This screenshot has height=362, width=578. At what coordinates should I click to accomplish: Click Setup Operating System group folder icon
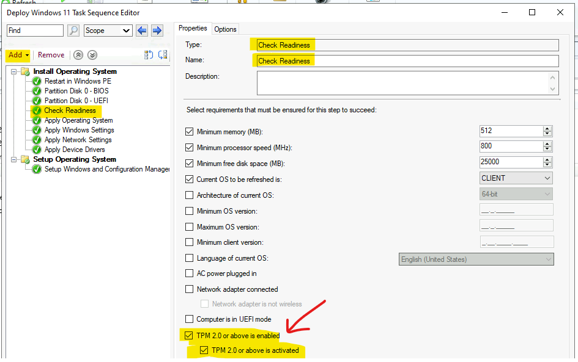26,159
